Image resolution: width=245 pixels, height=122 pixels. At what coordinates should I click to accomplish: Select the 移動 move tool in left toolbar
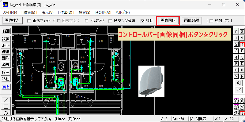pos(6,79)
